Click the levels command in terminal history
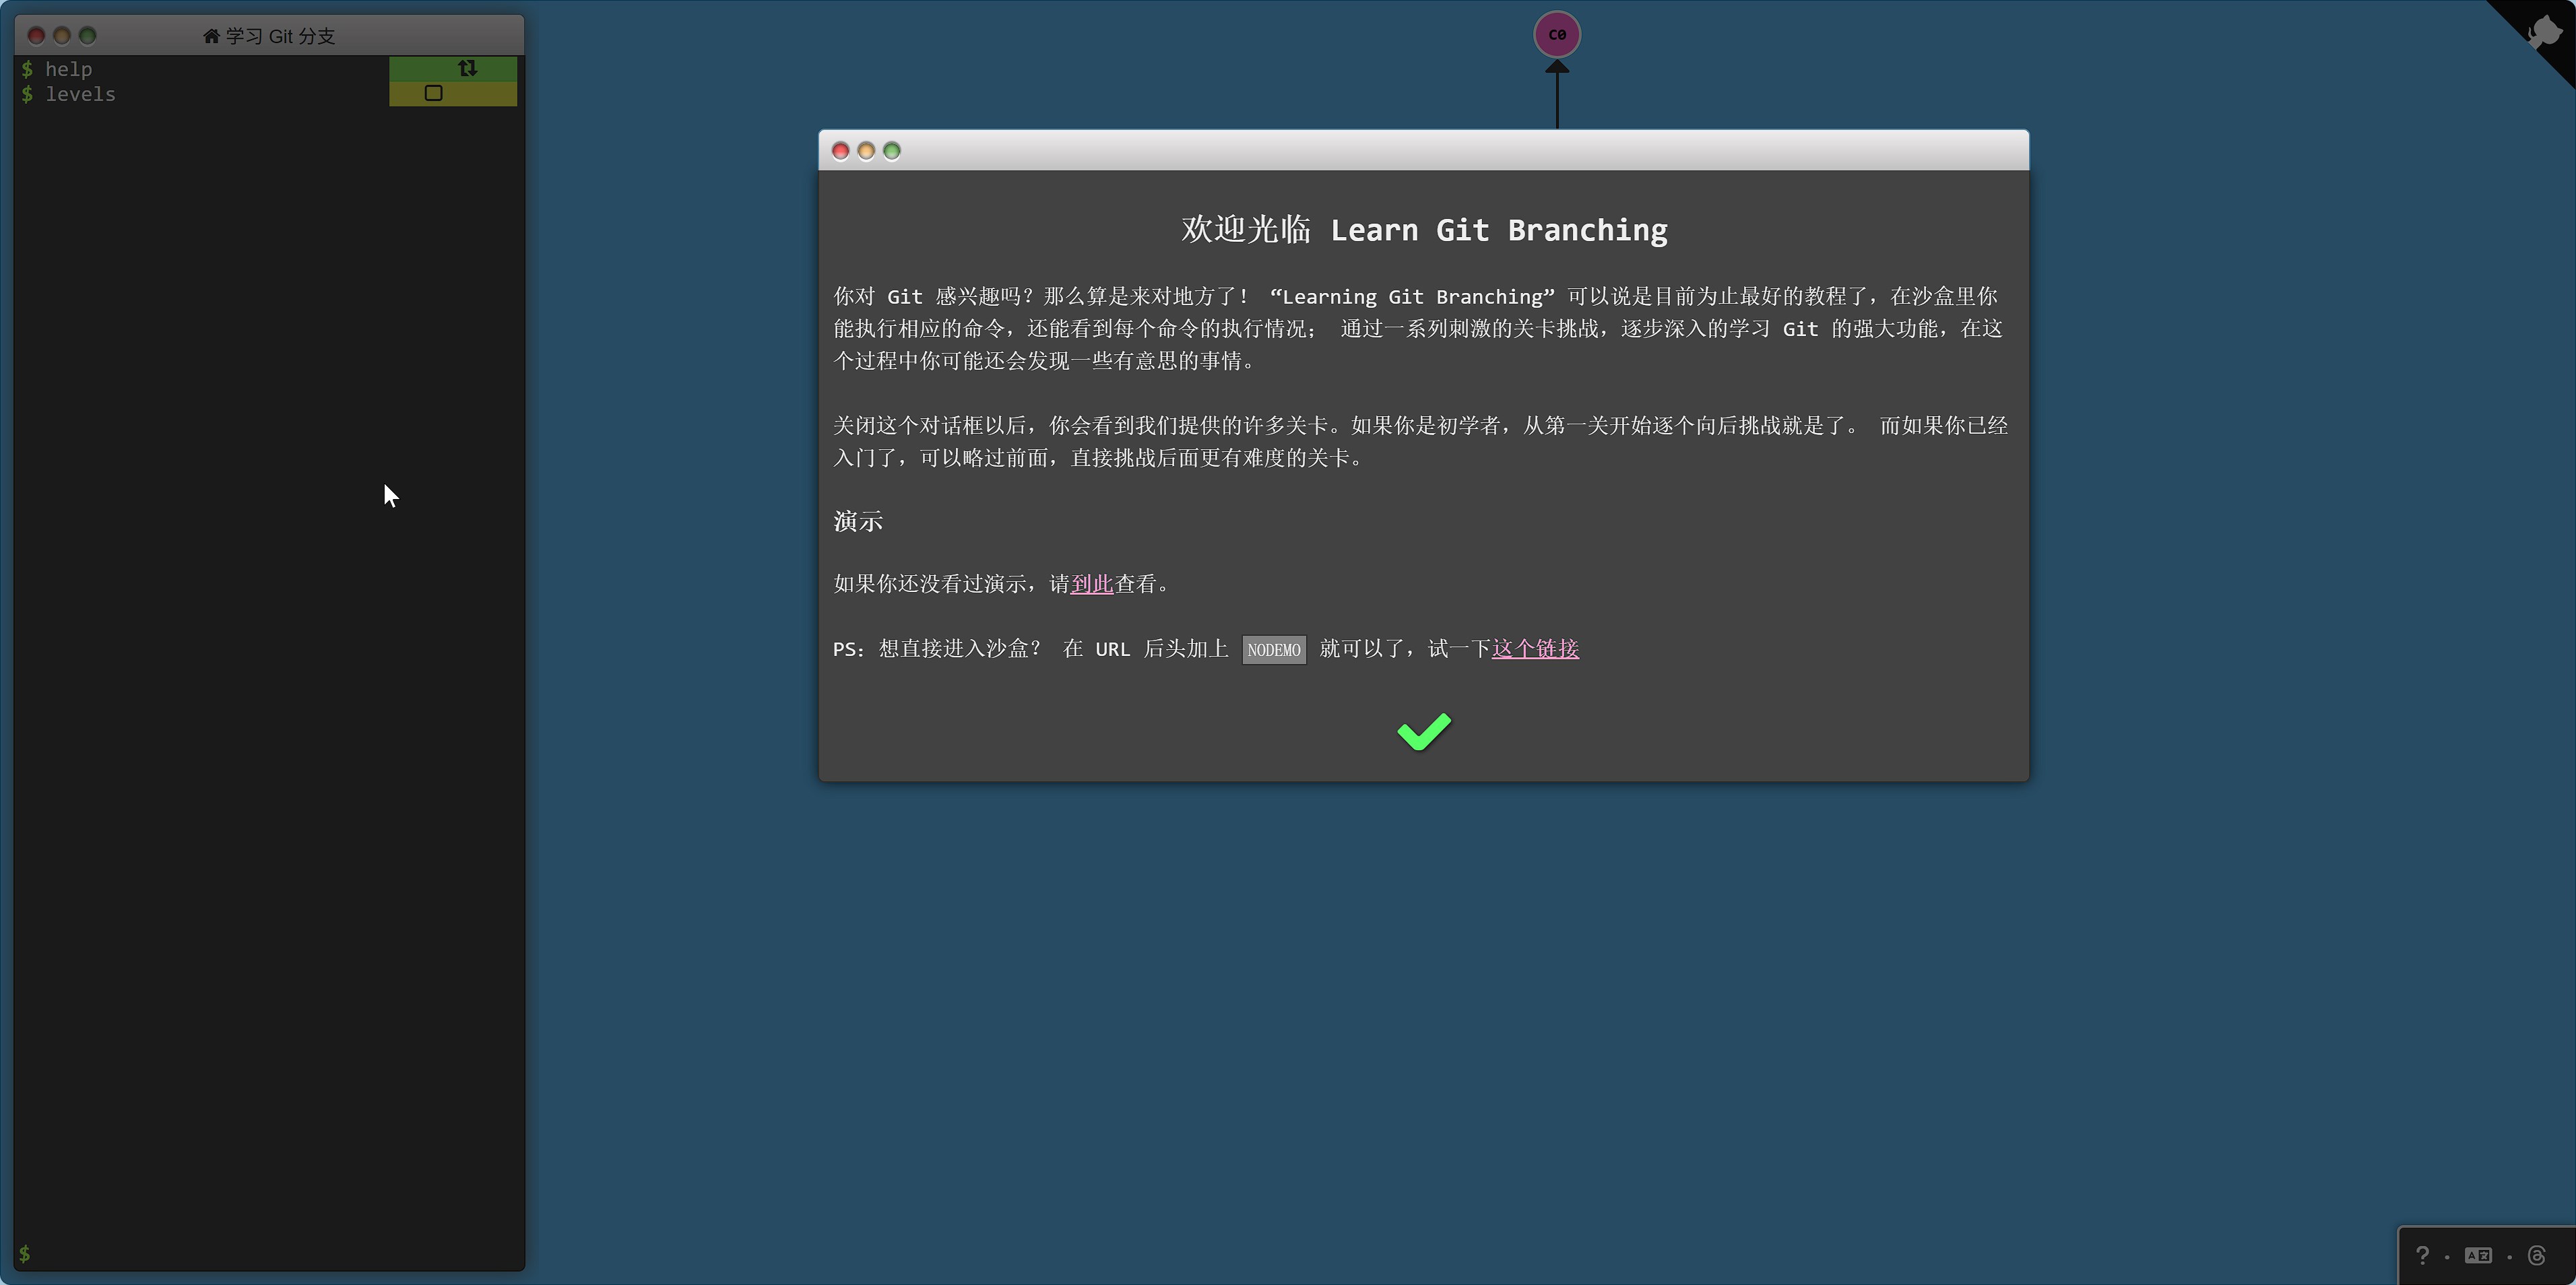The width and height of the screenshot is (2576, 1285). click(80, 94)
